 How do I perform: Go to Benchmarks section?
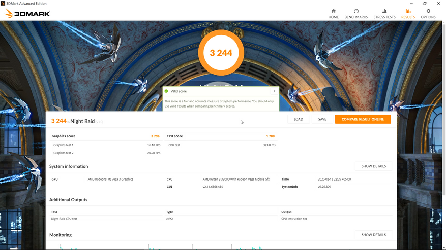pyautogui.click(x=356, y=14)
